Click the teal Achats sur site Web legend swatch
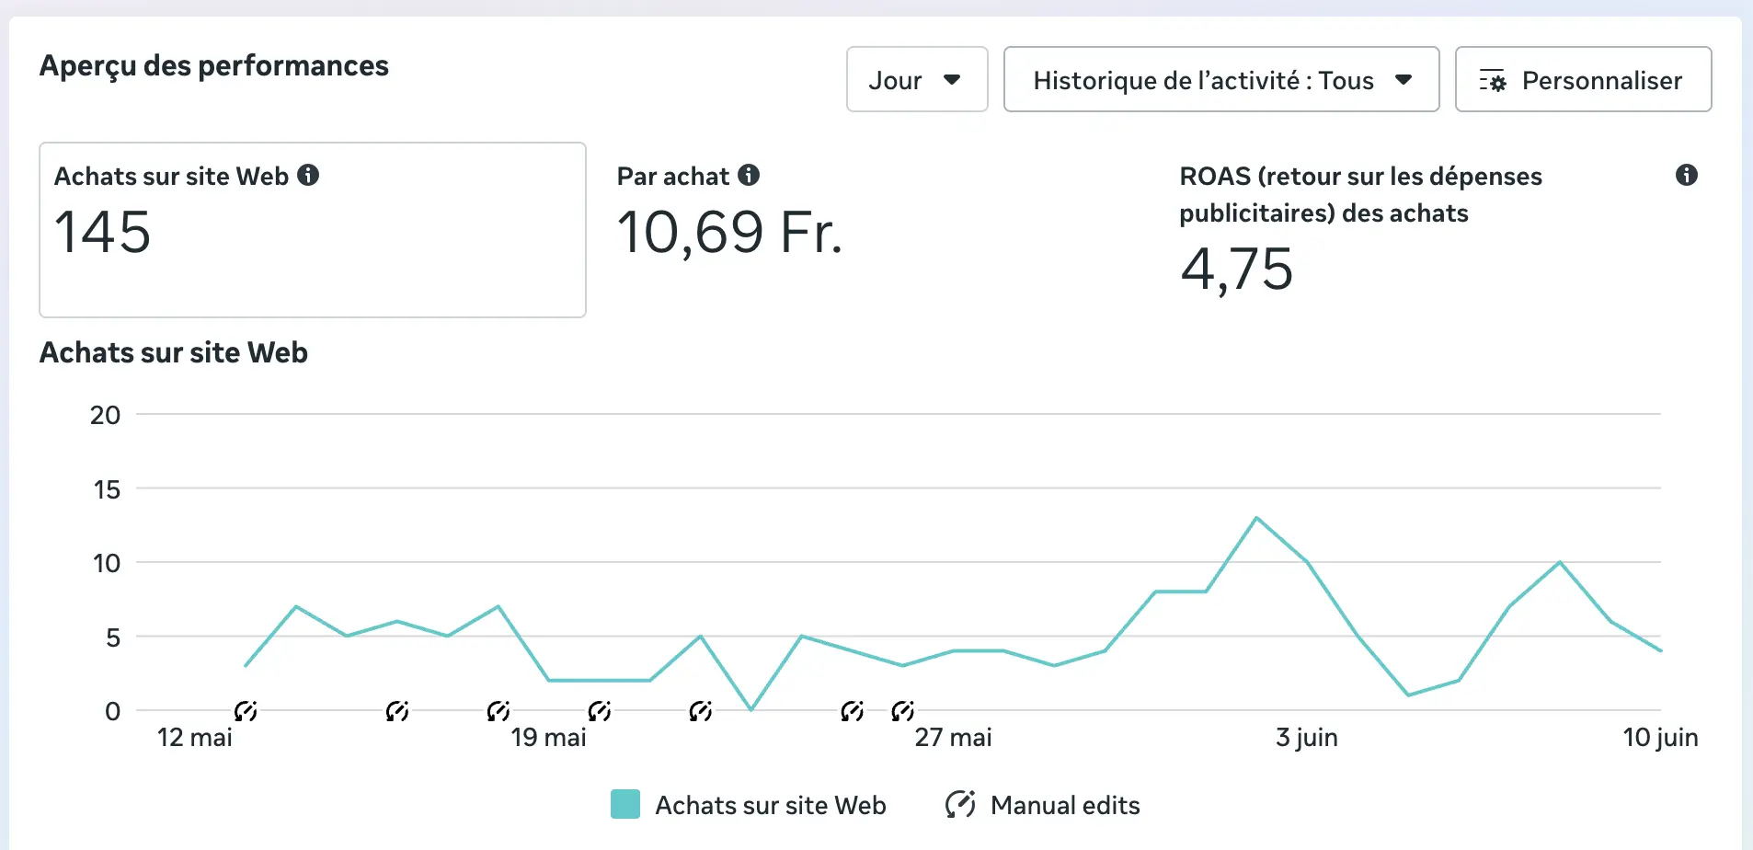This screenshot has height=850, width=1753. (625, 804)
